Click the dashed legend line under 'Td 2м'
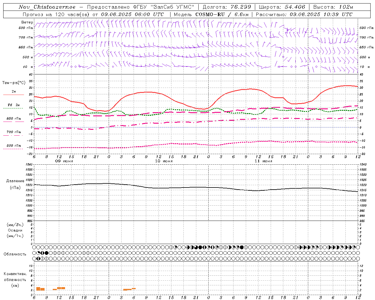The width and height of the screenshot is (375, 300). 13,108
